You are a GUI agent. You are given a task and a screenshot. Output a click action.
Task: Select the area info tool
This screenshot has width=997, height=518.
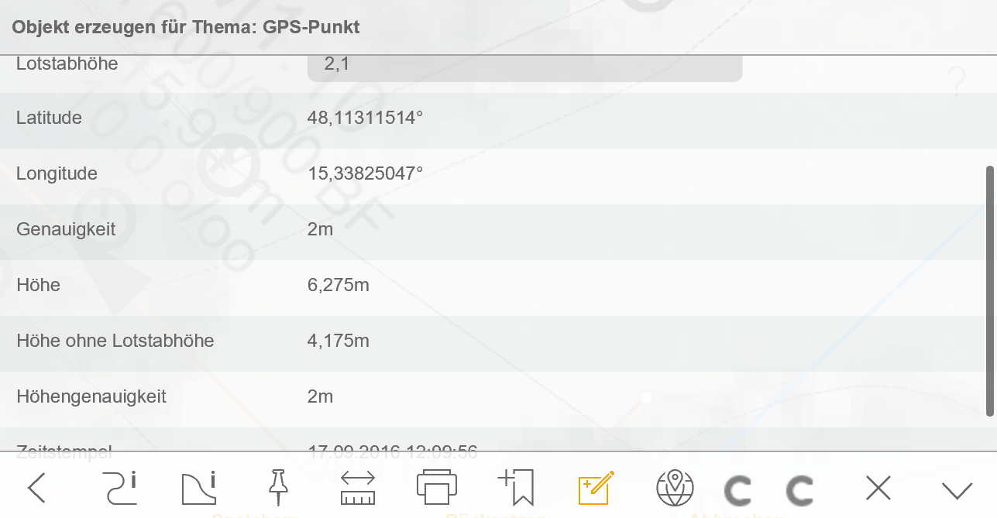pyautogui.click(x=198, y=489)
